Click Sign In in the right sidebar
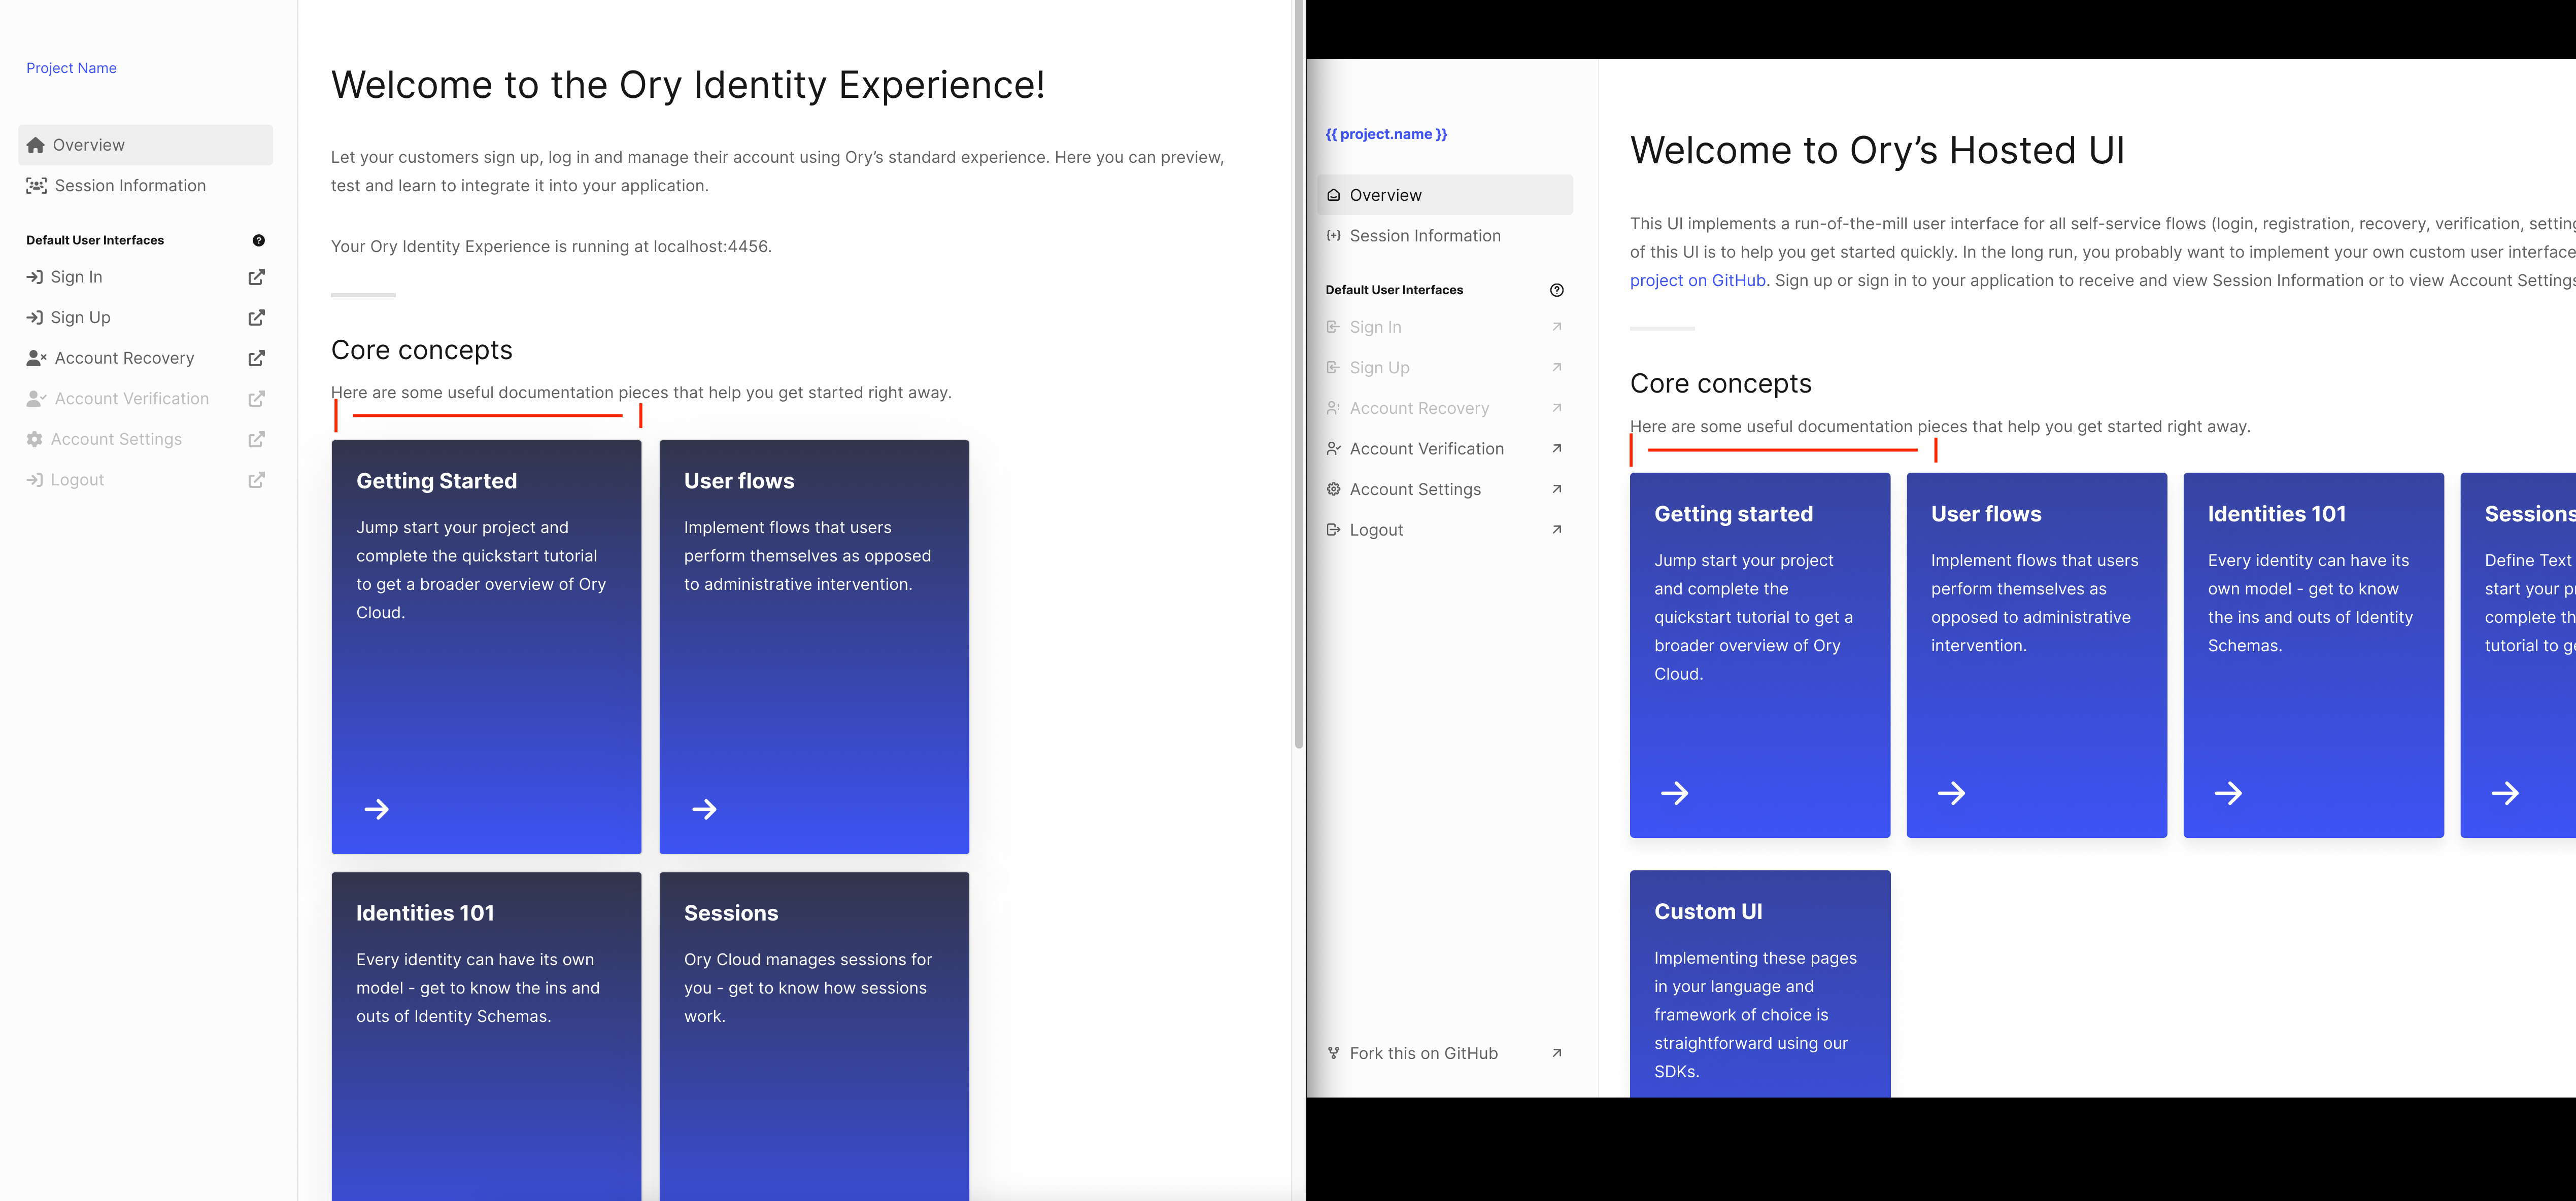The width and height of the screenshot is (2576, 1201). pos(1376,327)
